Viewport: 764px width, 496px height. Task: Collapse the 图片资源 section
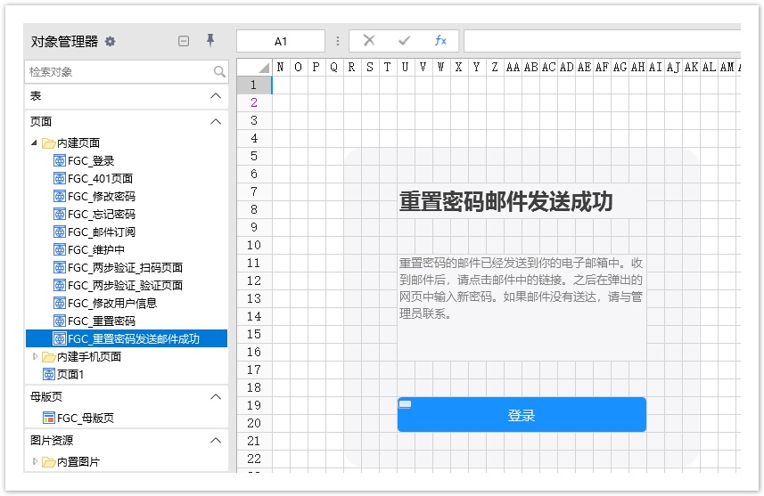coord(216,441)
